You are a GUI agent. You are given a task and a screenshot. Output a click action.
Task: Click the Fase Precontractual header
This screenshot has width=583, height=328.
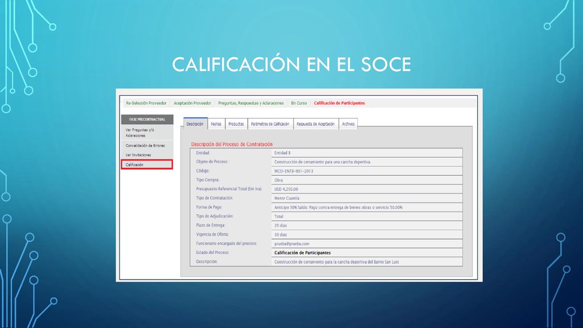(147, 120)
